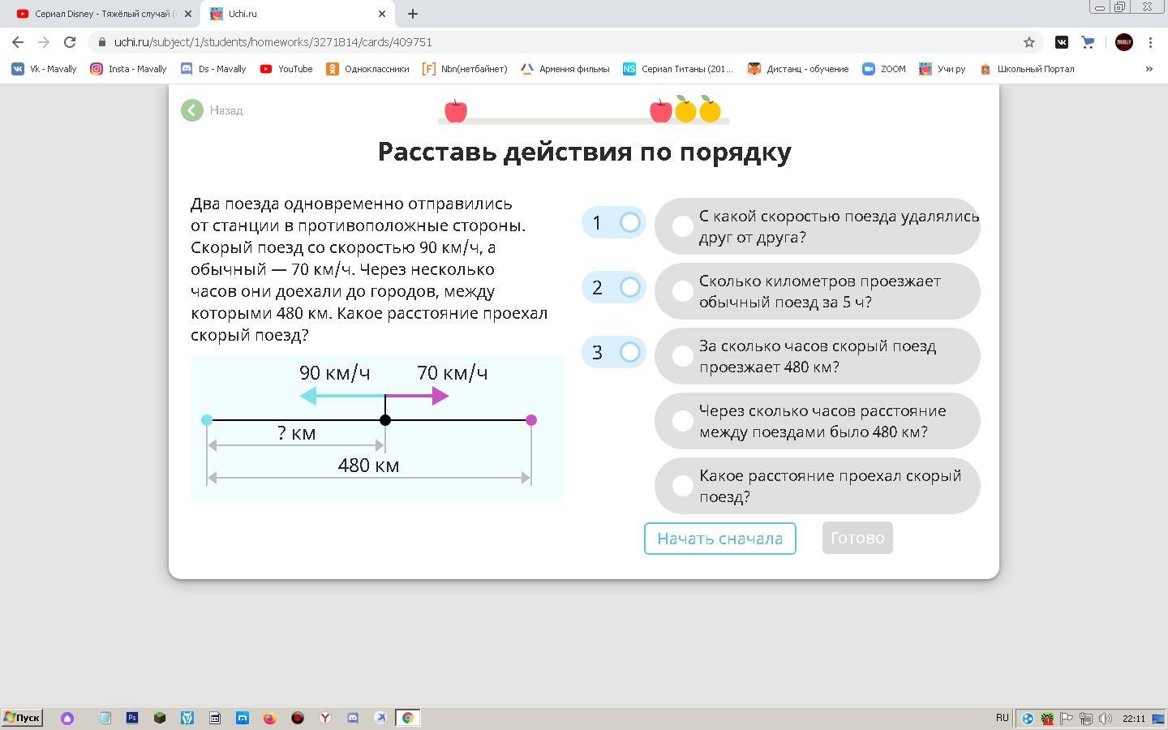Open the blue three-dot globe tray icon
Screen dimensions: 1168x730
(x=1028, y=719)
